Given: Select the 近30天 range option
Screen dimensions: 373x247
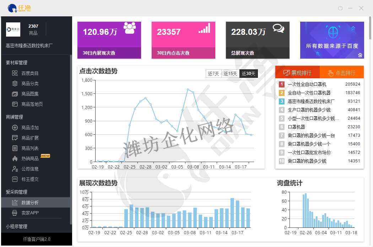Looking at the screenshot, I should pos(249,74).
